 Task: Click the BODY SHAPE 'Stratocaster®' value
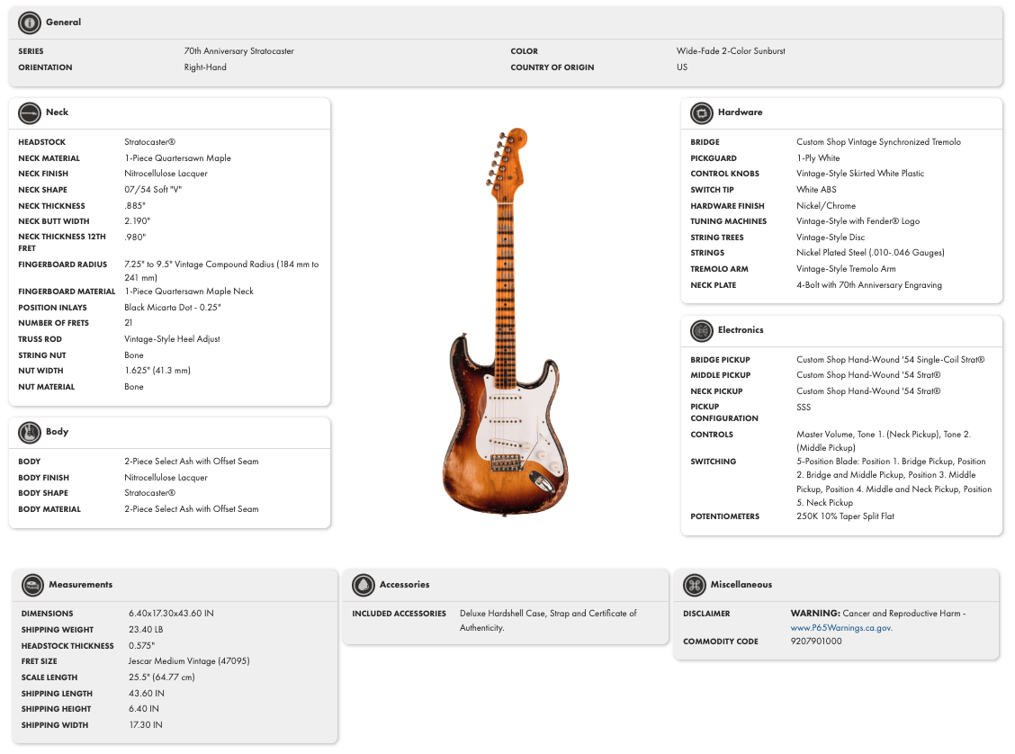click(x=149, y=493)
